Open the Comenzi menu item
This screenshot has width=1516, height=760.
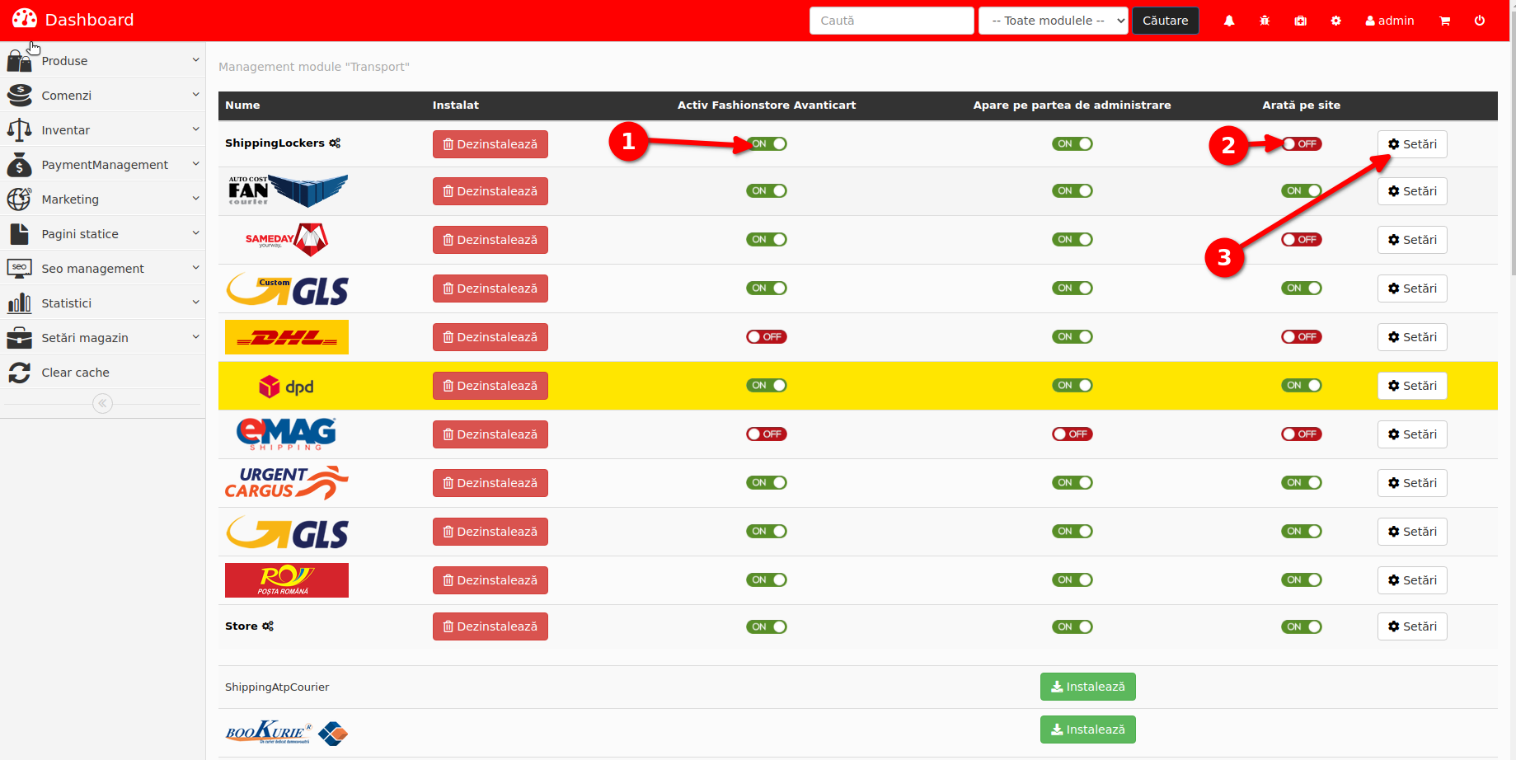102,95
